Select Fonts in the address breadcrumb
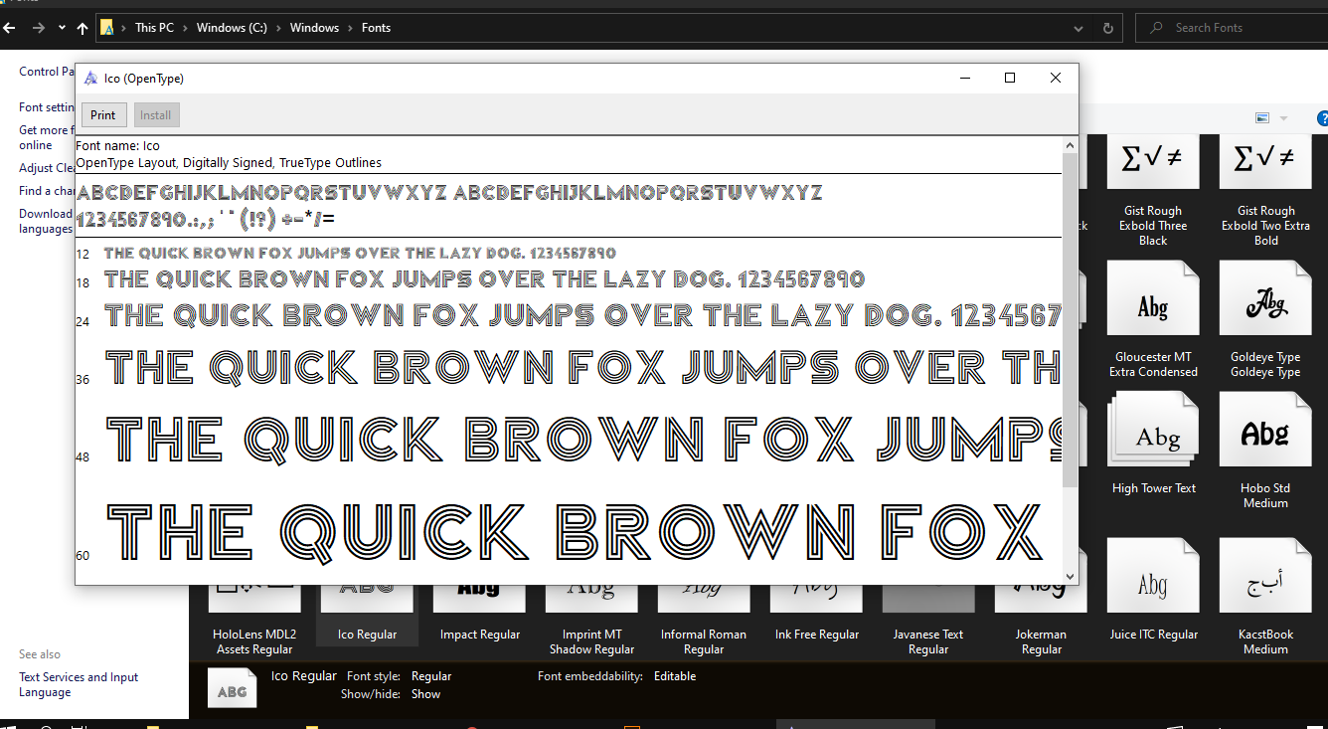The height and width of the screenshot is (729, 1328). pyautogui.click(x=376, y=28)
